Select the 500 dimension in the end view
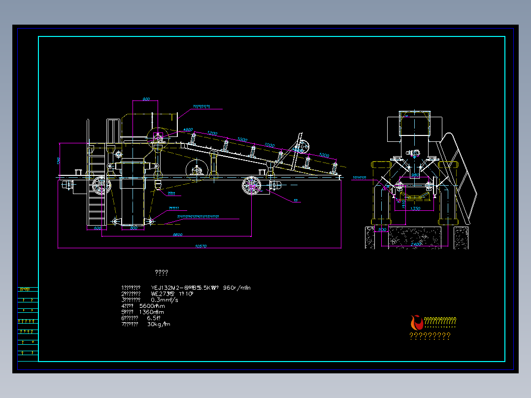Viewport: 531px width, 398px height. pyautogui.click(x=382, y=230)
